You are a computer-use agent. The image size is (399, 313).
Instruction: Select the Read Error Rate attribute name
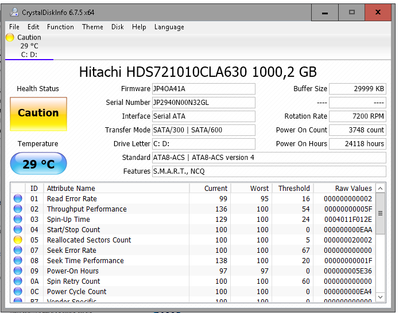[x=72, y=198]
